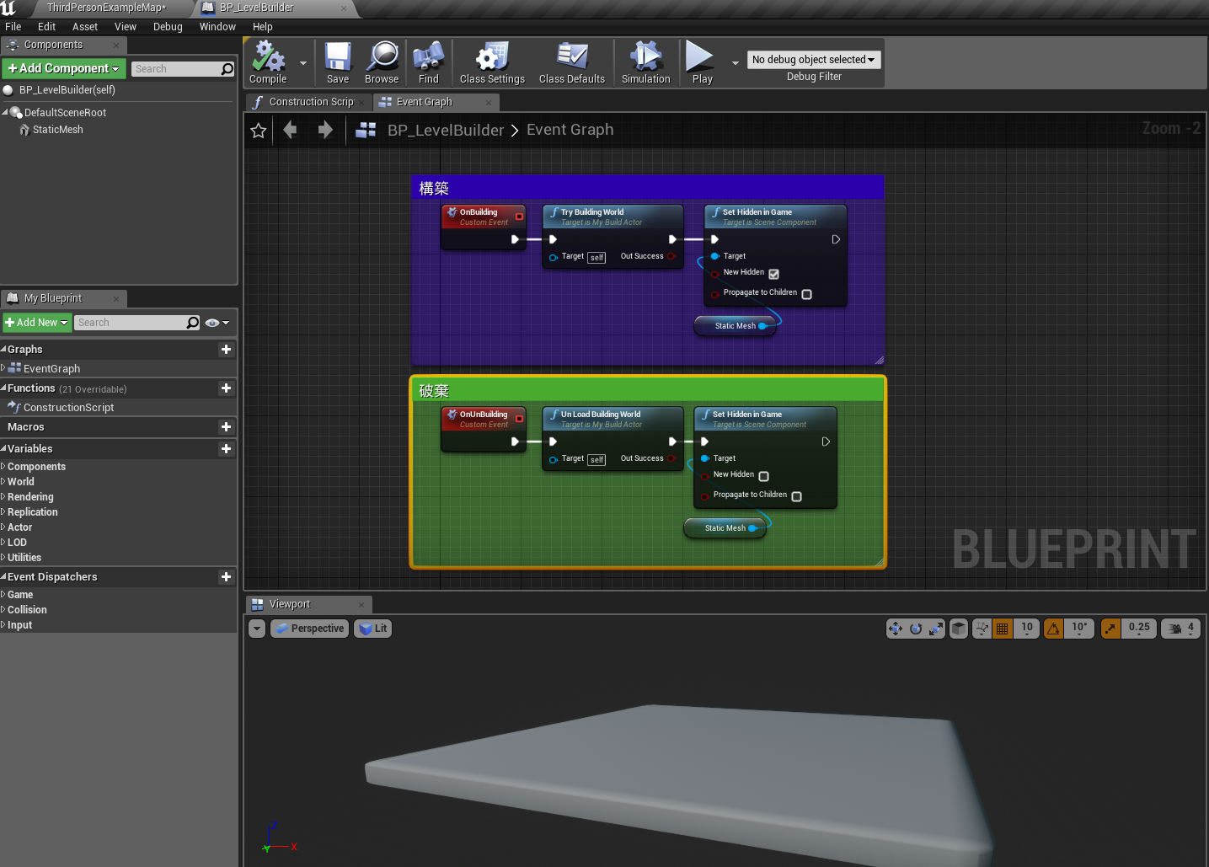Select the Find tool to search blueprint
The height and width of the screenshot is (867, 1209).
(x=428, y=62)
